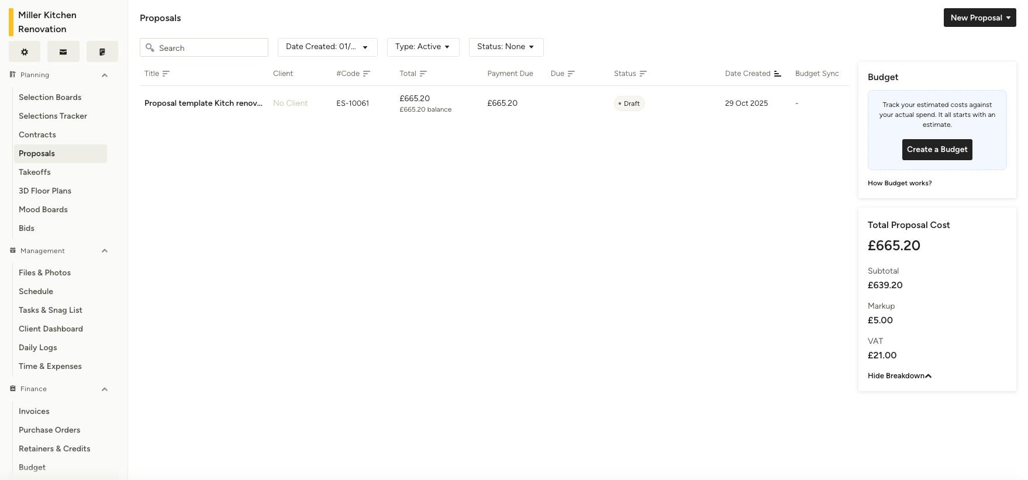
Task: Collapse the Finance section
Action: coord(105,389)
